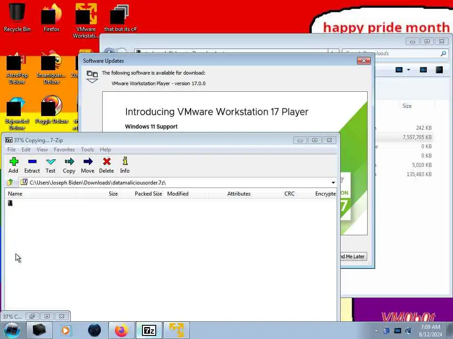
Task: Go up one folder level in 7-Zip
Action: [x=11, y=182]
